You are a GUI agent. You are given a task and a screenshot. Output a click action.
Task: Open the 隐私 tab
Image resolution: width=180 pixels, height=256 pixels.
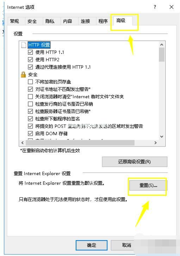tap(50, 21)
